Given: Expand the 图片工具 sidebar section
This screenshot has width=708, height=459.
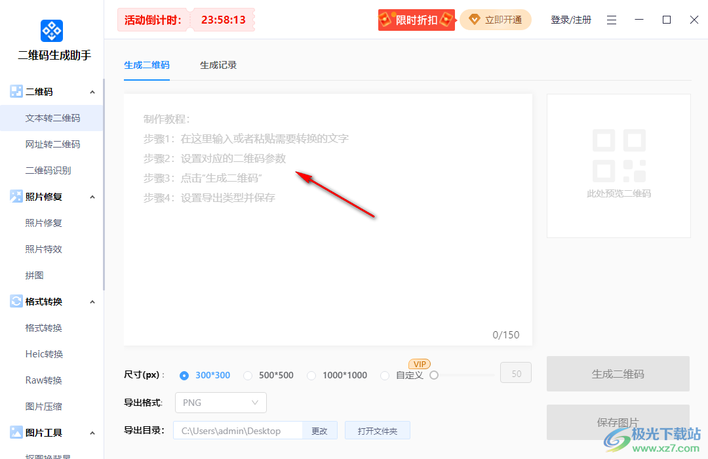Looking at the screenshot, I should coord(92,432).
